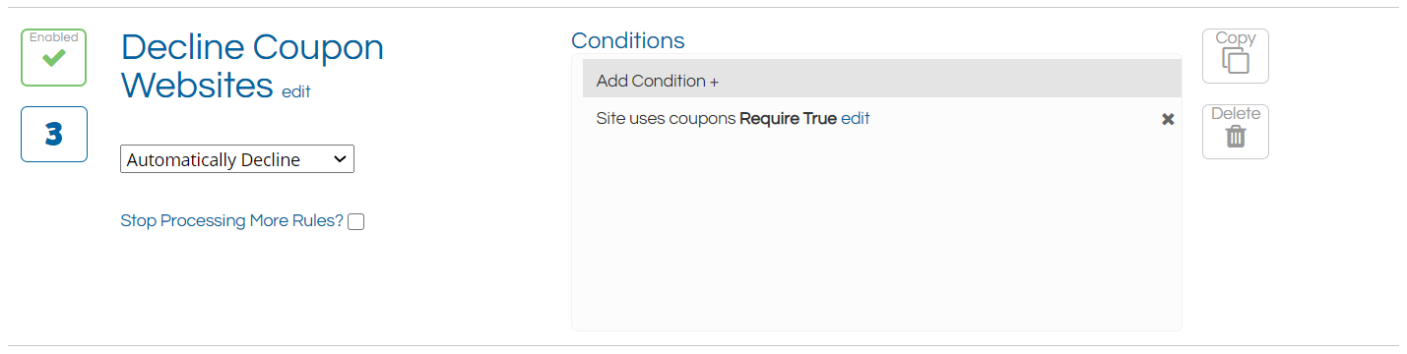
Task: Edit the Decline Coupon Websites rule name
Action: 295,91
